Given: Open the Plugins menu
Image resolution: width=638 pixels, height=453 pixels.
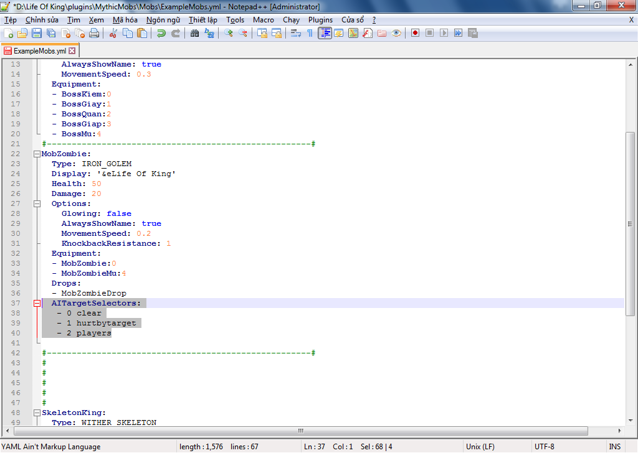Looking at the screenshot, I should [x=320, y=20].
